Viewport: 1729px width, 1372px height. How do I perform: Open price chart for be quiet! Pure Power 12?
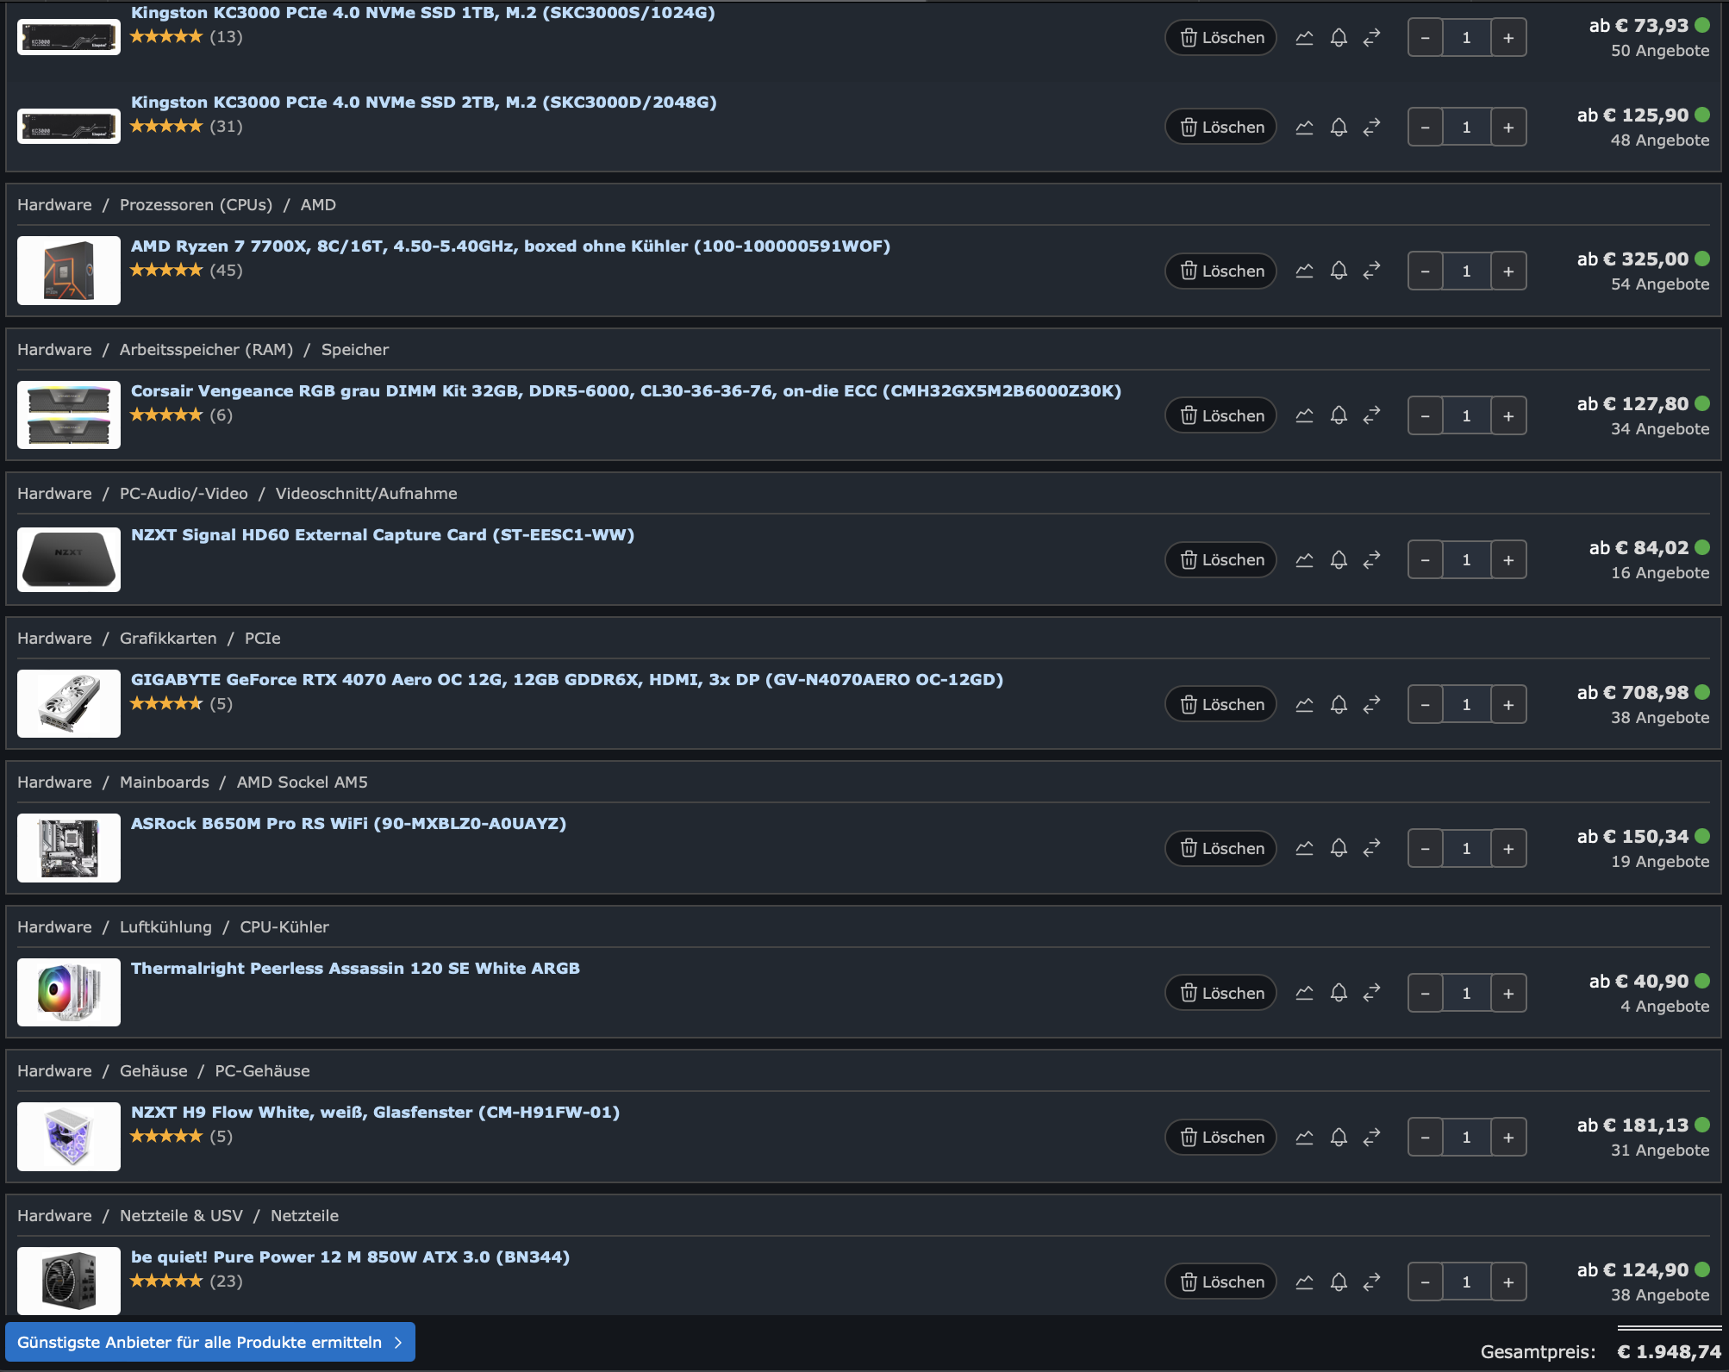tap(1304, 1282)
